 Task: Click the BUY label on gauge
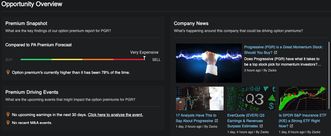point(9,60)
